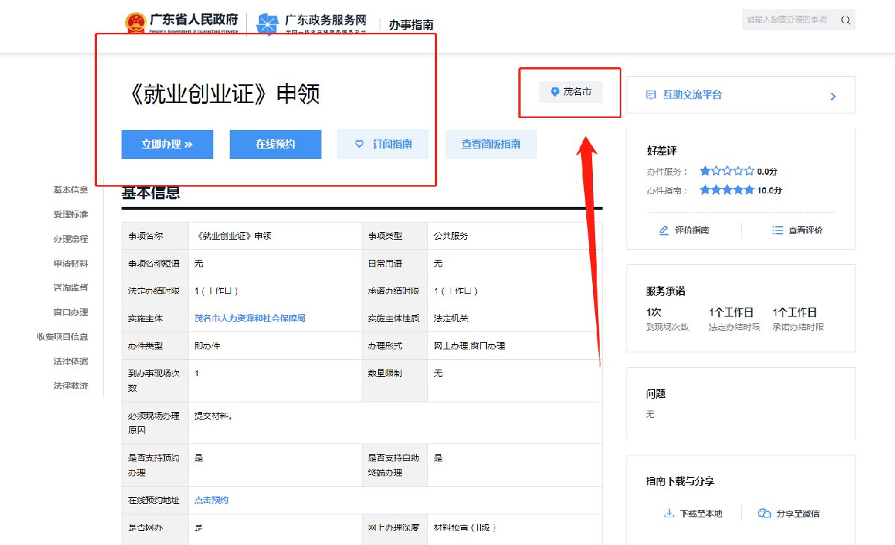Click the 办事指南 five-star rating
This screenshot has width=895, height=545.
click(x=726, y=190)
